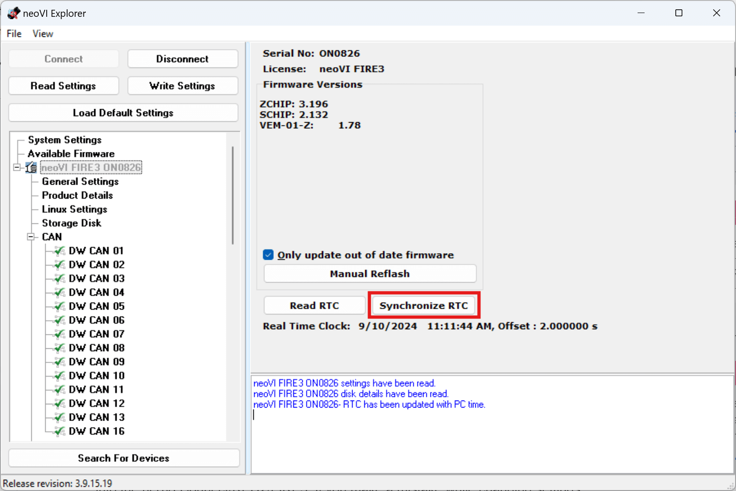Image resolution: width=736 pixels, height=491 pixels.
Task: Open Storage Disk tree item
Action: click(x=71, y=223)
